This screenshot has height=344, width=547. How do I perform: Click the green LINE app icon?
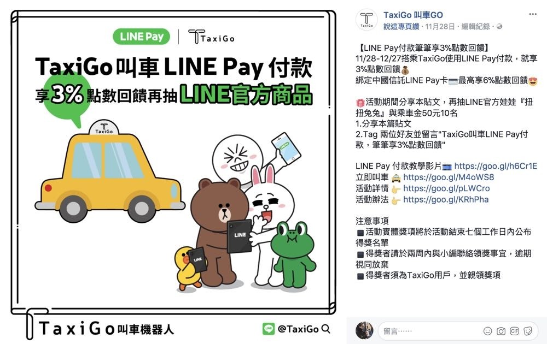[269, 329]
